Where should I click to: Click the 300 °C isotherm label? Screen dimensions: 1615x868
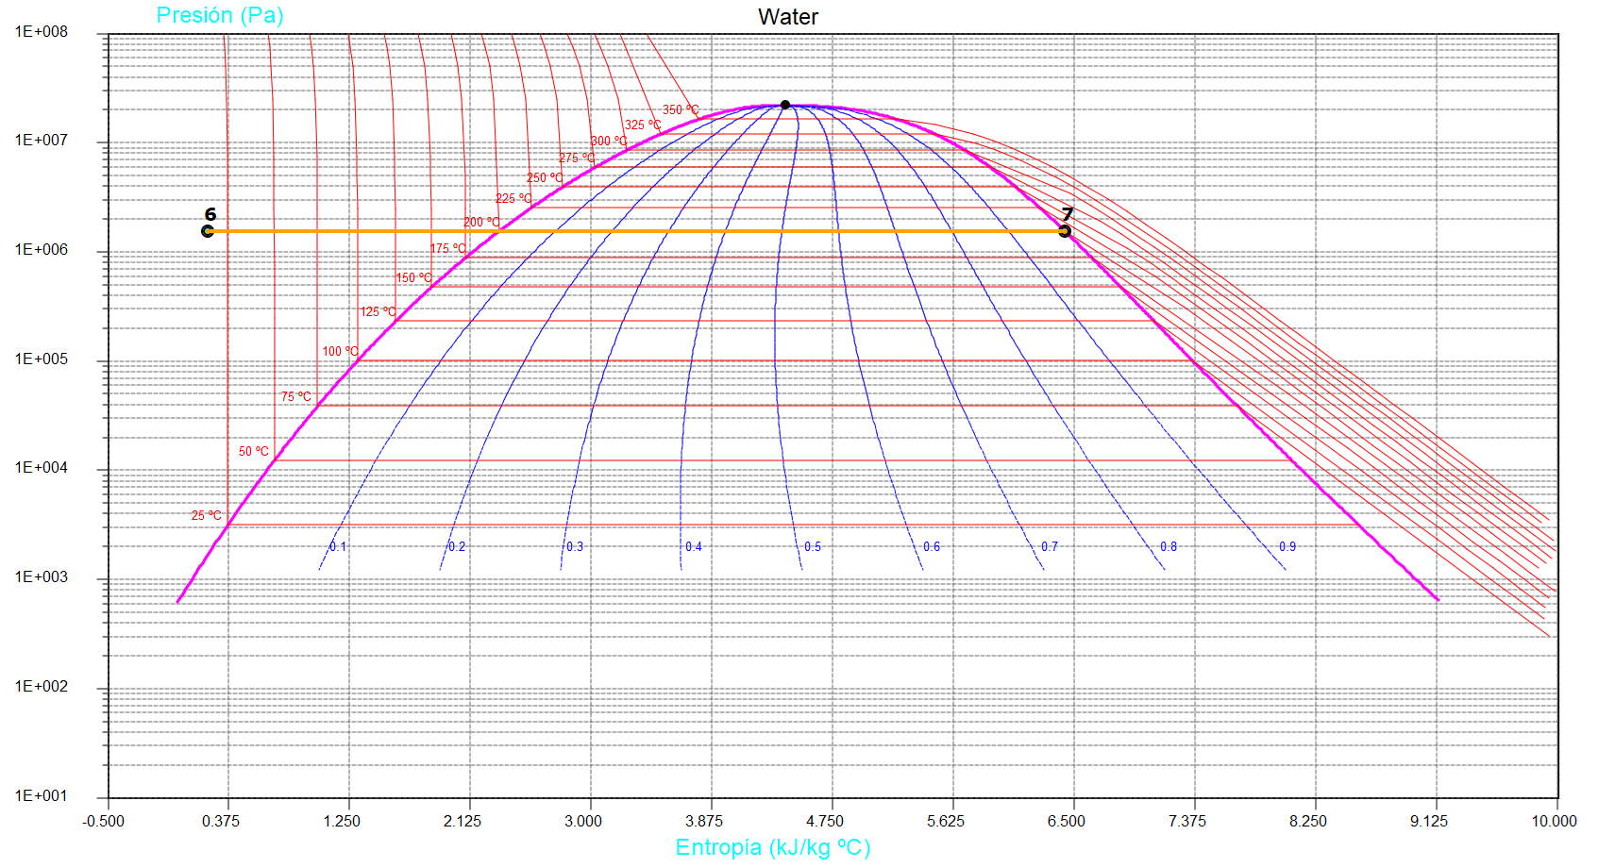(x=609, y=142)
